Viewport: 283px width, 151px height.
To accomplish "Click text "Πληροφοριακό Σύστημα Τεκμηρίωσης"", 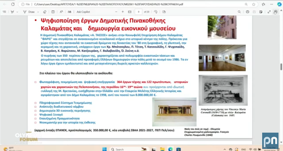I will 65,103.
